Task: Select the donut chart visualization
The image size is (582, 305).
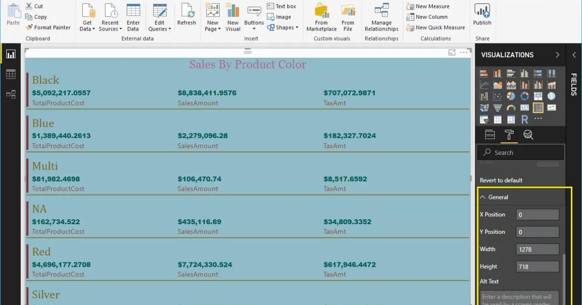Action: pyautogui.click(x=524, y=96)
